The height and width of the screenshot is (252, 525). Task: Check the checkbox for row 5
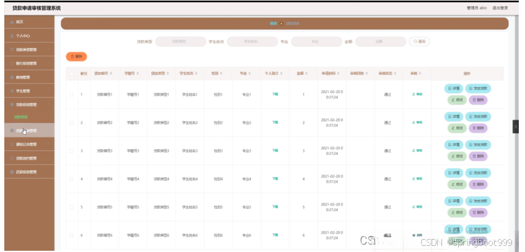(x=71, y=207)
